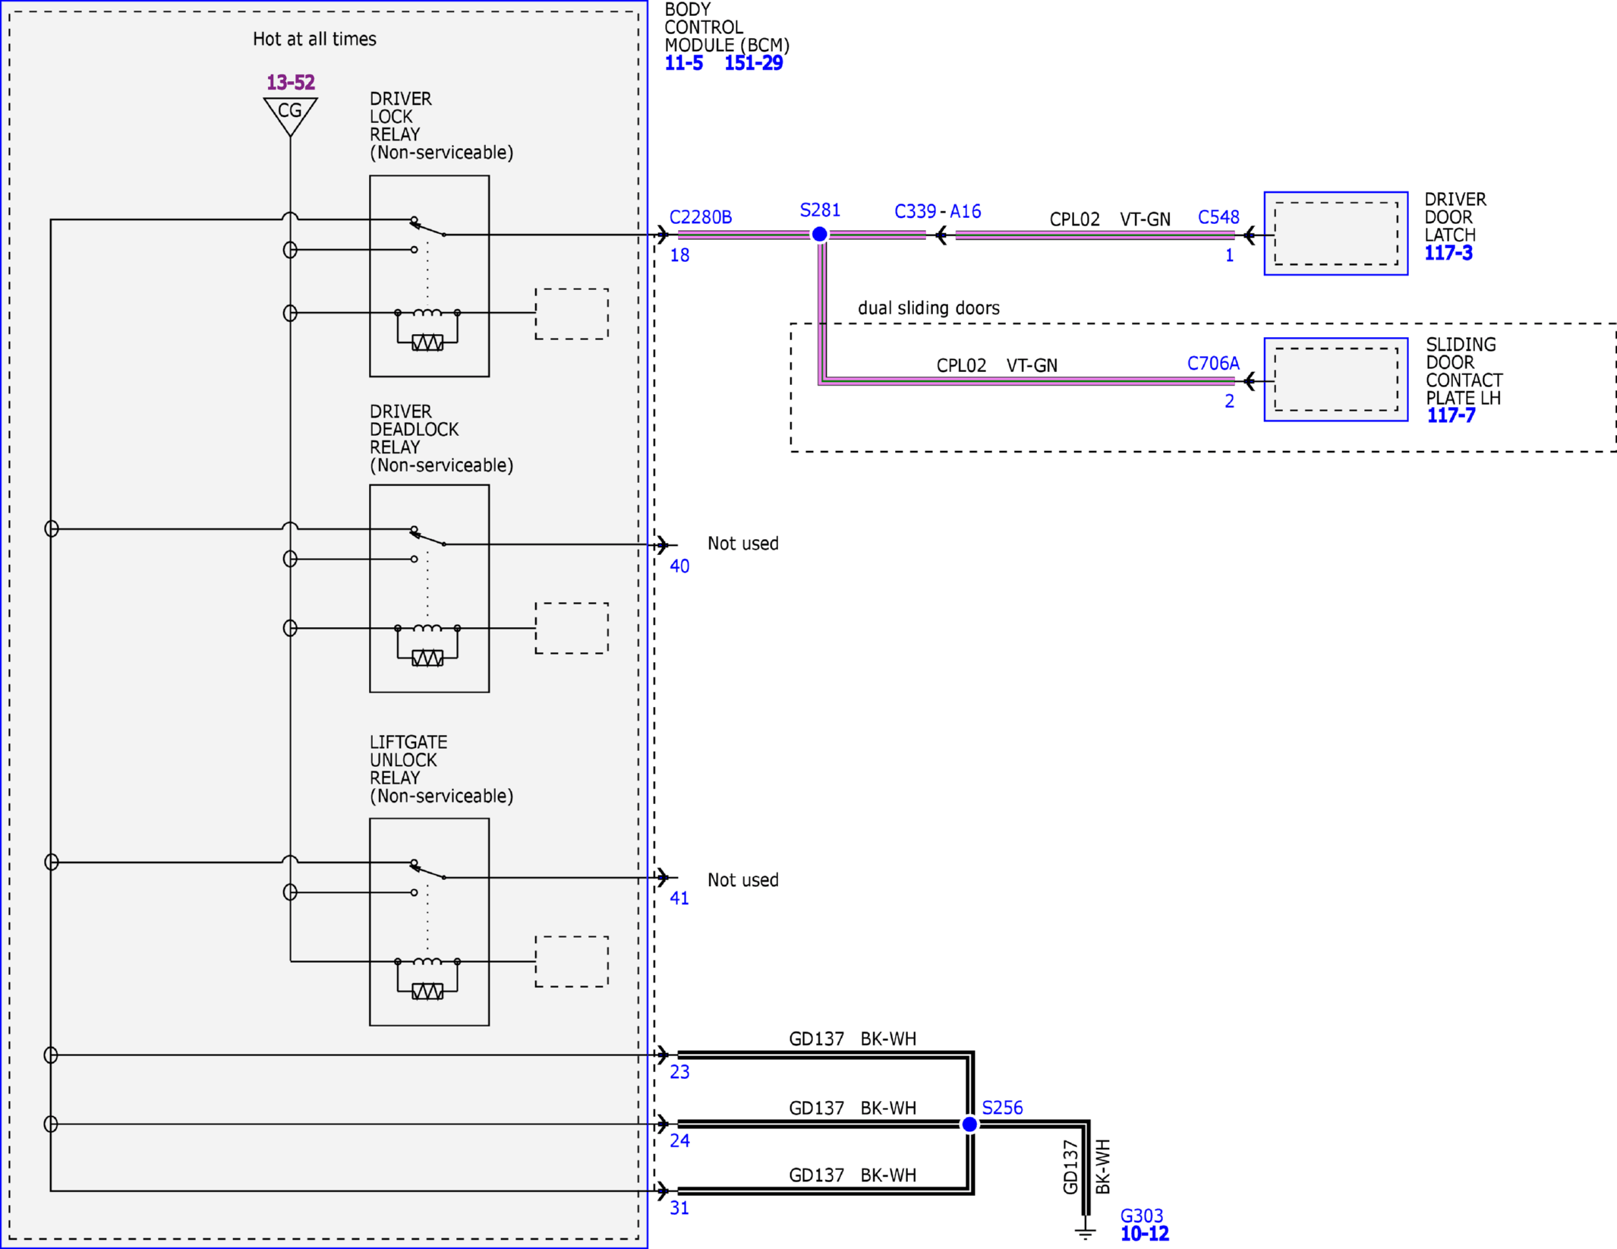Click the S281 blue splice dot

819,235
